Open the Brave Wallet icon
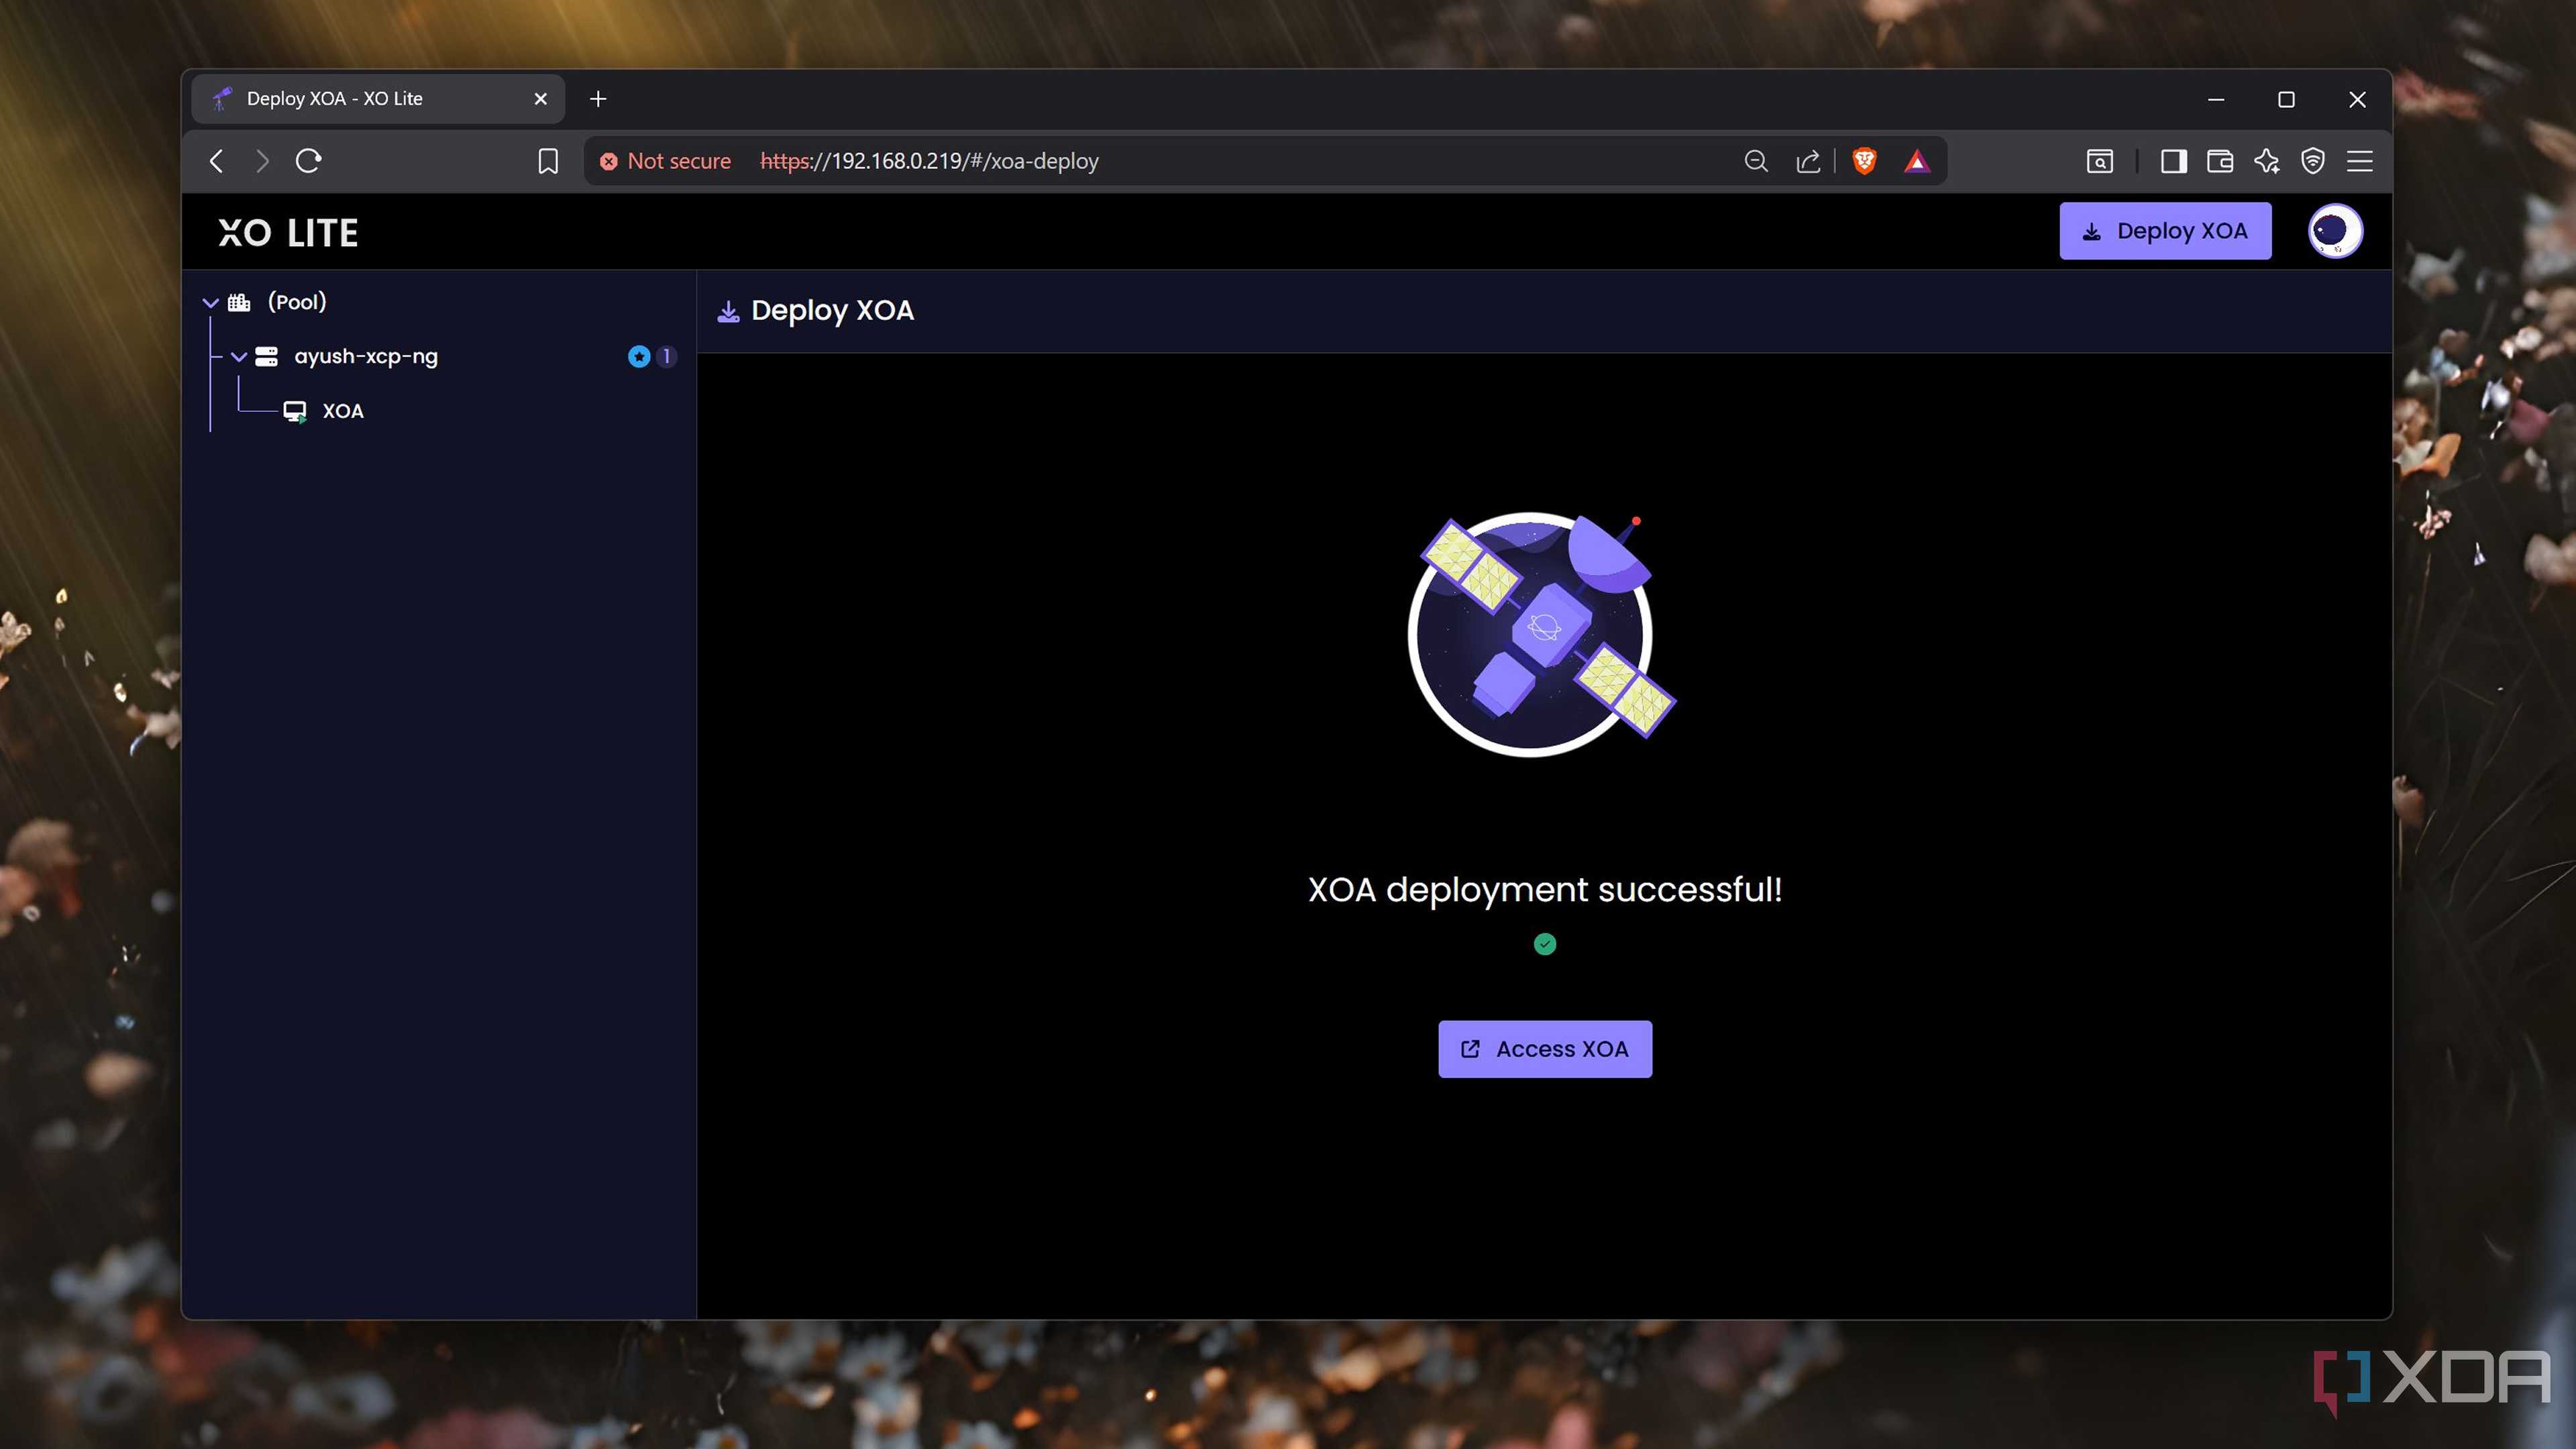This screenshot has width=2576, height=1449. [x=2220, y=161]
